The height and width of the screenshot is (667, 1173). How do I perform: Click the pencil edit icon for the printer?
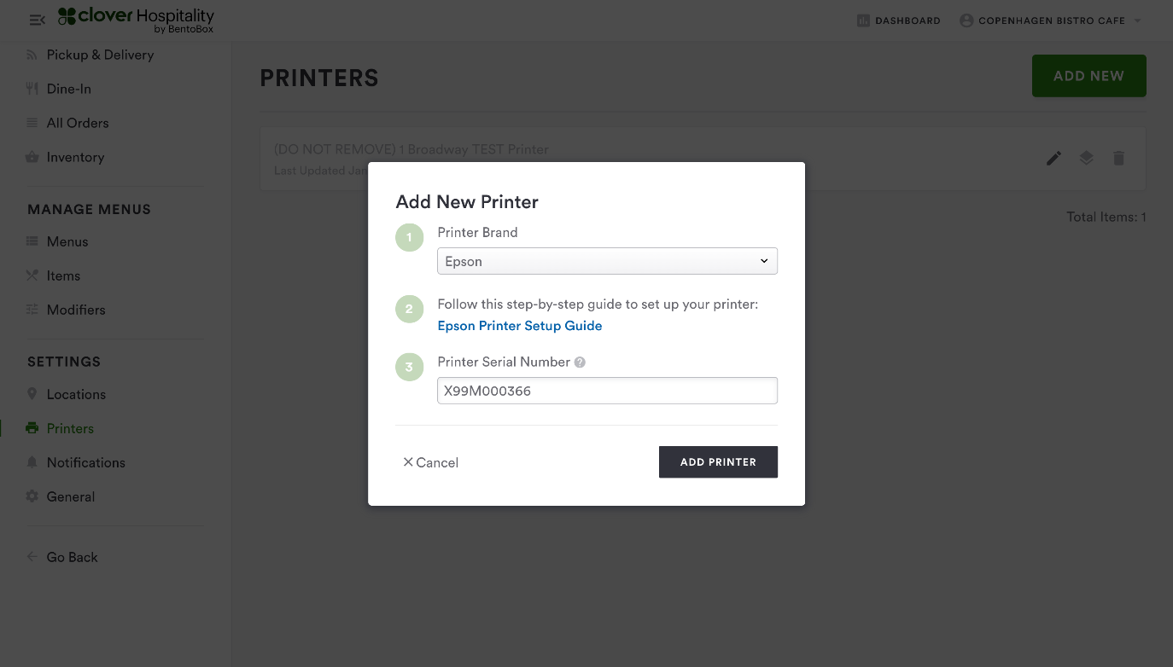tap(1054, 158)
